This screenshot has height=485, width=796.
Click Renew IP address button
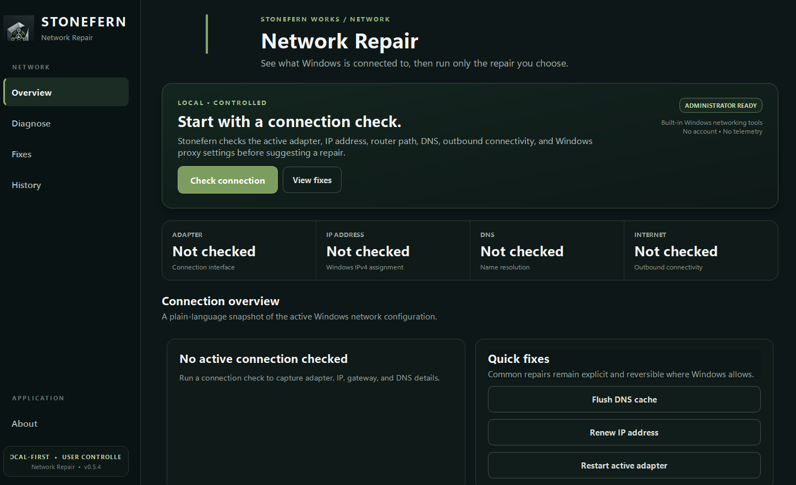624,432
